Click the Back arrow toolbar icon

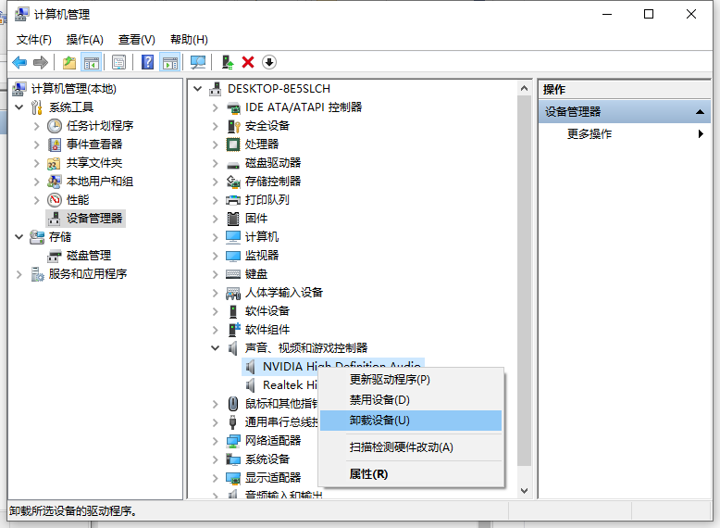[19, 62]
